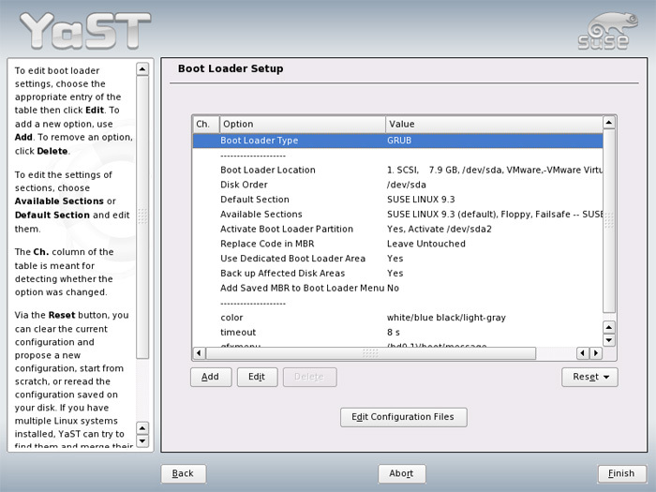
Task: Click the 'white/blue black/light-gray' value
Action: point(446,318)
